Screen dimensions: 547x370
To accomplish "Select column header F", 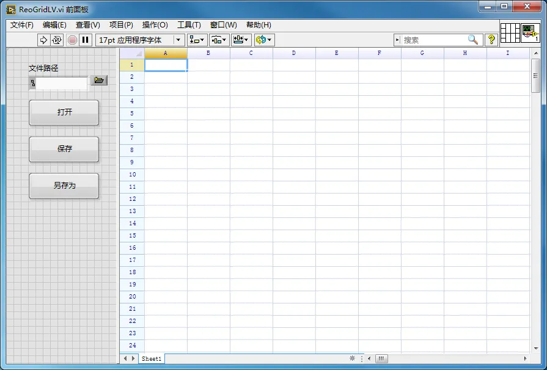I will tap(380, 53).
